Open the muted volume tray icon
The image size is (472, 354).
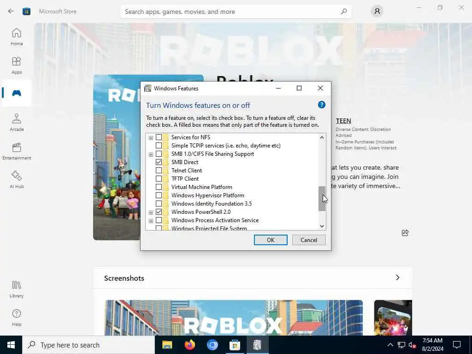[x=413, y=345]
